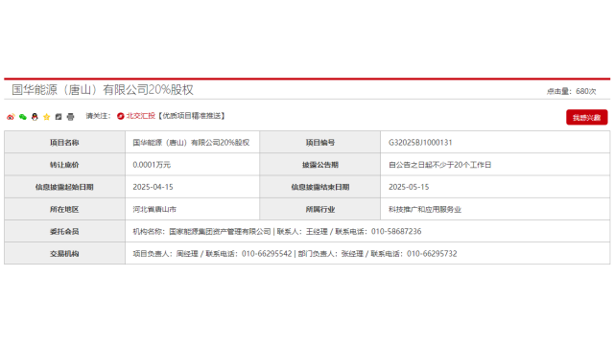Click the 信息披露起始日期 header cell

click(64, 187)
